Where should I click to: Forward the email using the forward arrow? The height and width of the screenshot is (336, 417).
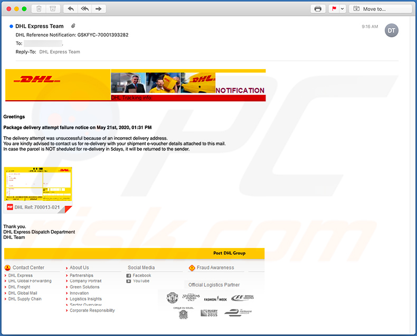click(99, 9)
